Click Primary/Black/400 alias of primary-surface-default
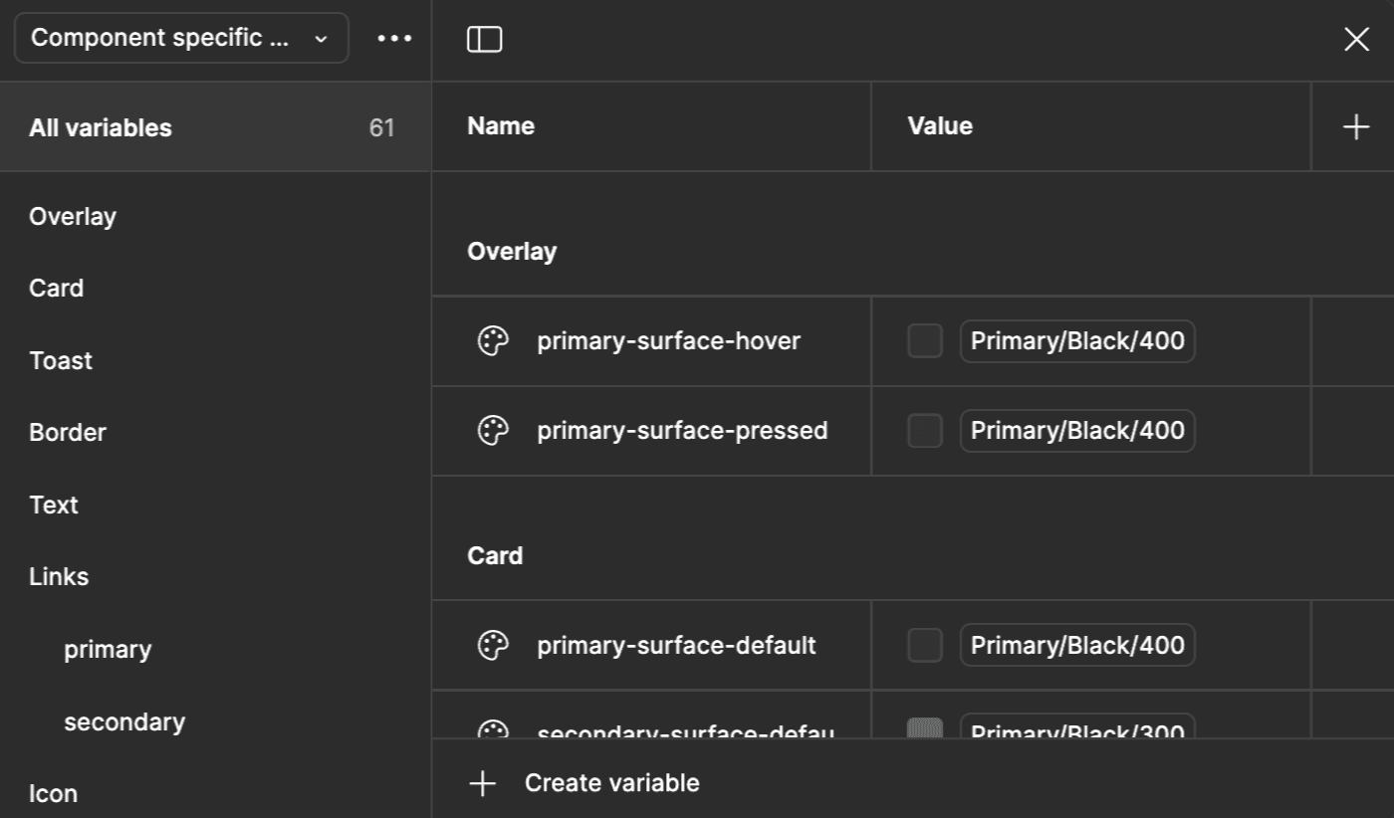 tap(1077, 645)
